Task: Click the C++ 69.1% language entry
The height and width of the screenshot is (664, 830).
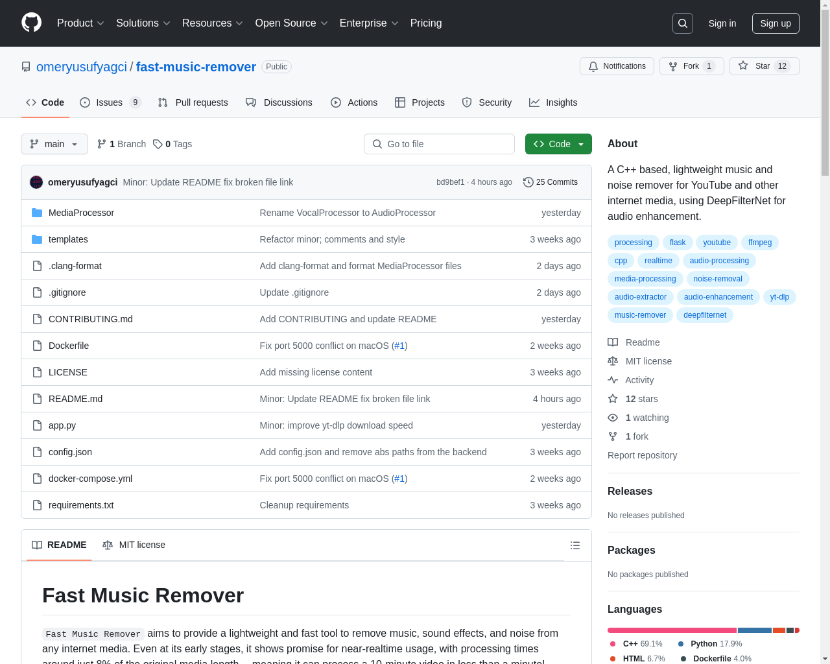Action: pyautogui.click(x=636, y=644)
